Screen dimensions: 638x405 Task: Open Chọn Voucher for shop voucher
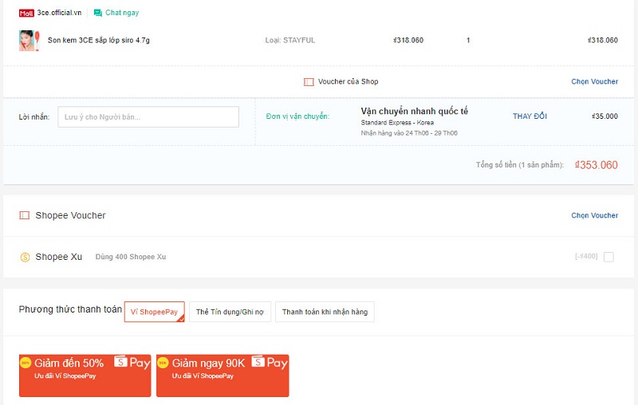click(594, 81)
